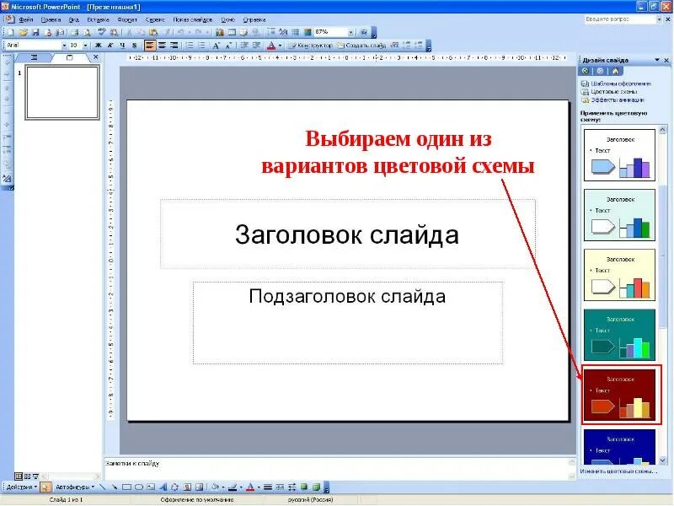Open the Сервис menu

coord(155,19)
